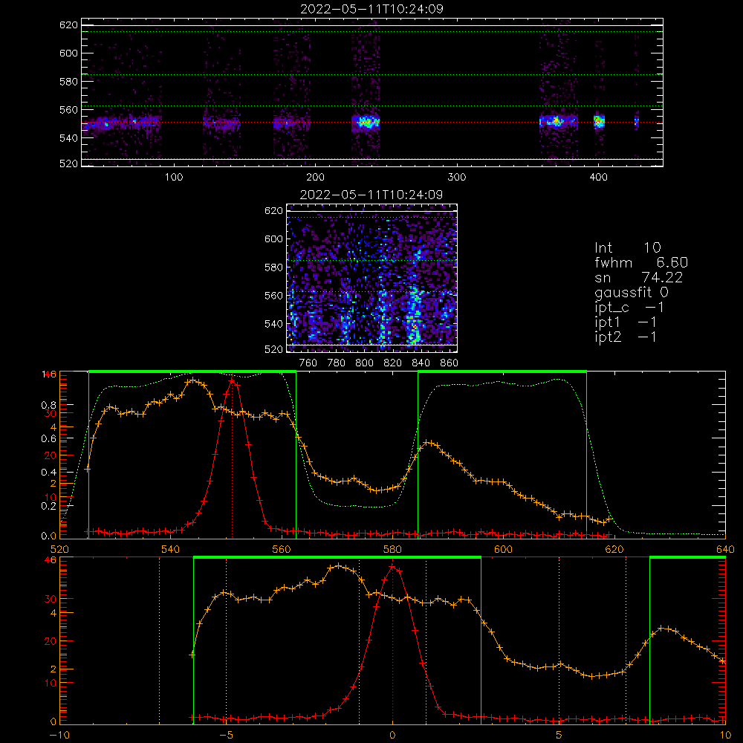Viewport: 743px width, 743px height.
Task: Click the bright vertical streak near 835 in middle image
Action: click(414, 315)
